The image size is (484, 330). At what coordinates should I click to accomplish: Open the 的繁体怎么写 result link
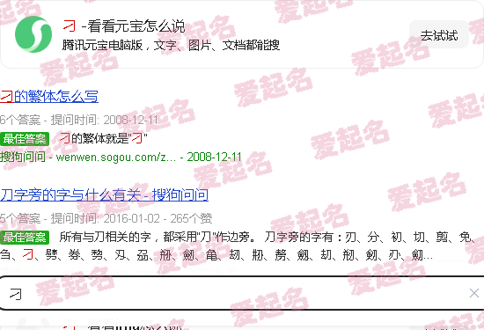click(49, 96)
